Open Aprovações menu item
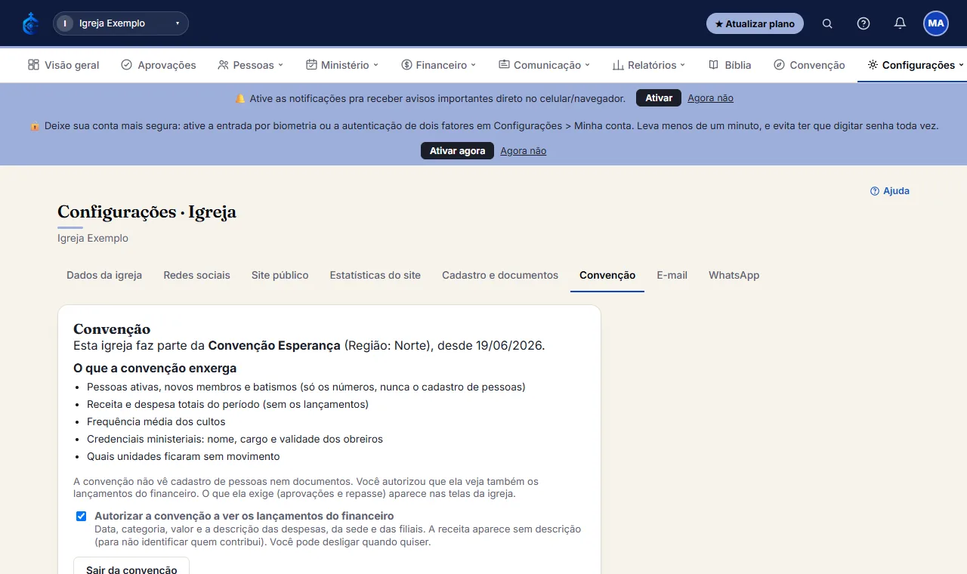This screenshot has width=967, height=574. pyautogui.click(x=158, y=65)
